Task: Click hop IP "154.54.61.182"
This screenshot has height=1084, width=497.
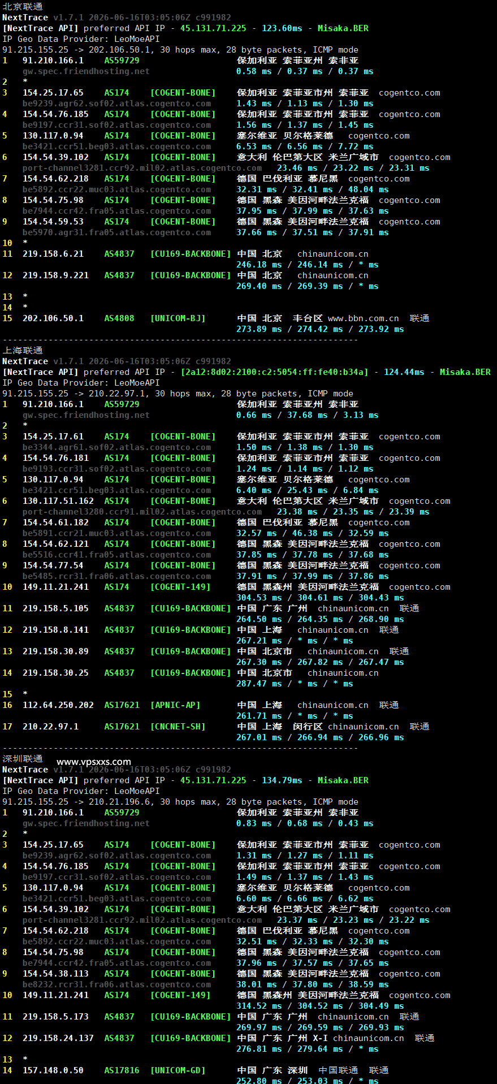Action: pyautogui.click(x=55, y=522)
